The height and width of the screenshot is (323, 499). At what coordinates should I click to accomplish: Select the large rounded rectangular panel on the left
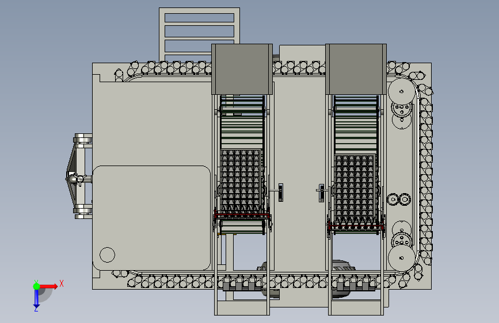point(151,218)
